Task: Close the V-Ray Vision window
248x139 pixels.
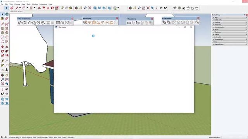Action: [x=191, y=27]
